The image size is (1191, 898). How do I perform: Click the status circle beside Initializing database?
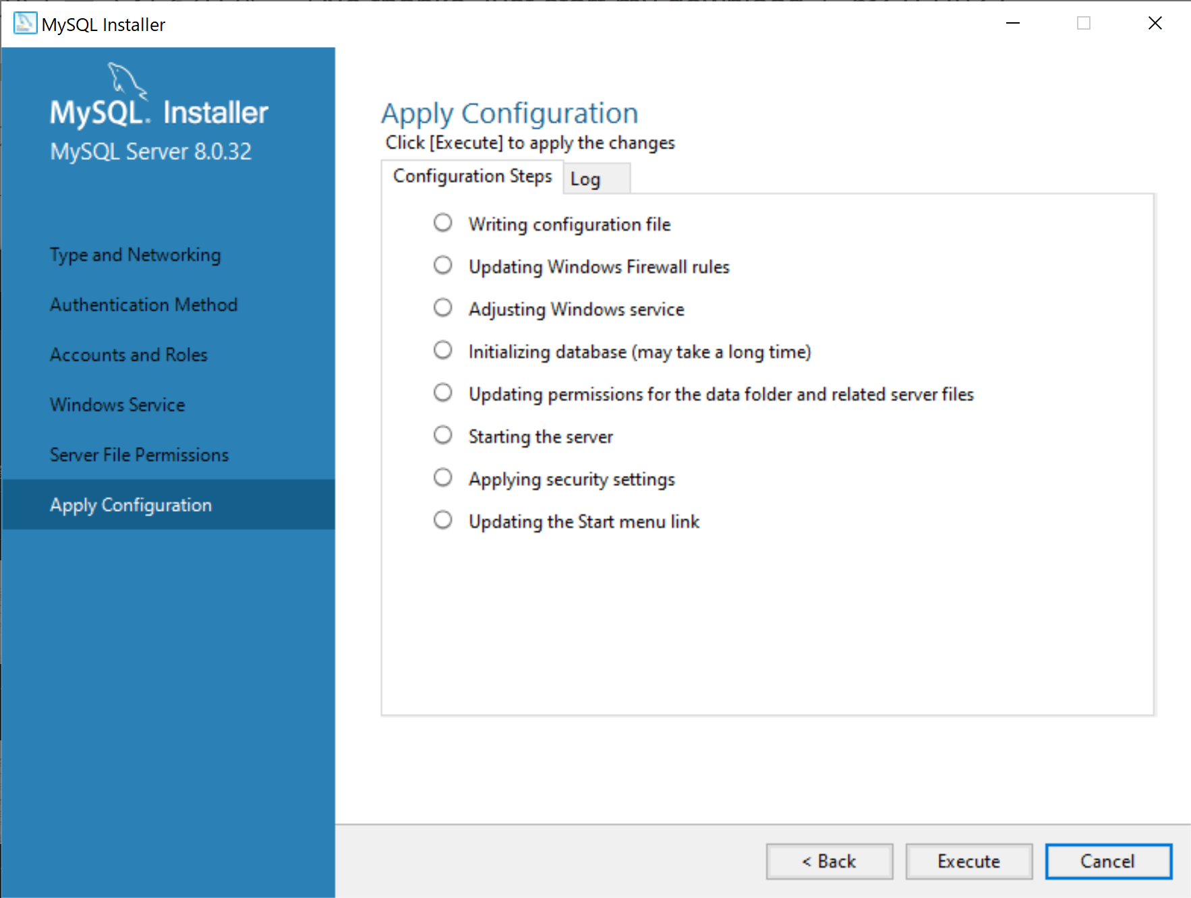point(442,350)
